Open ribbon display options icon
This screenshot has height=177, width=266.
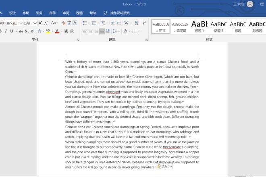coord(262,4)
